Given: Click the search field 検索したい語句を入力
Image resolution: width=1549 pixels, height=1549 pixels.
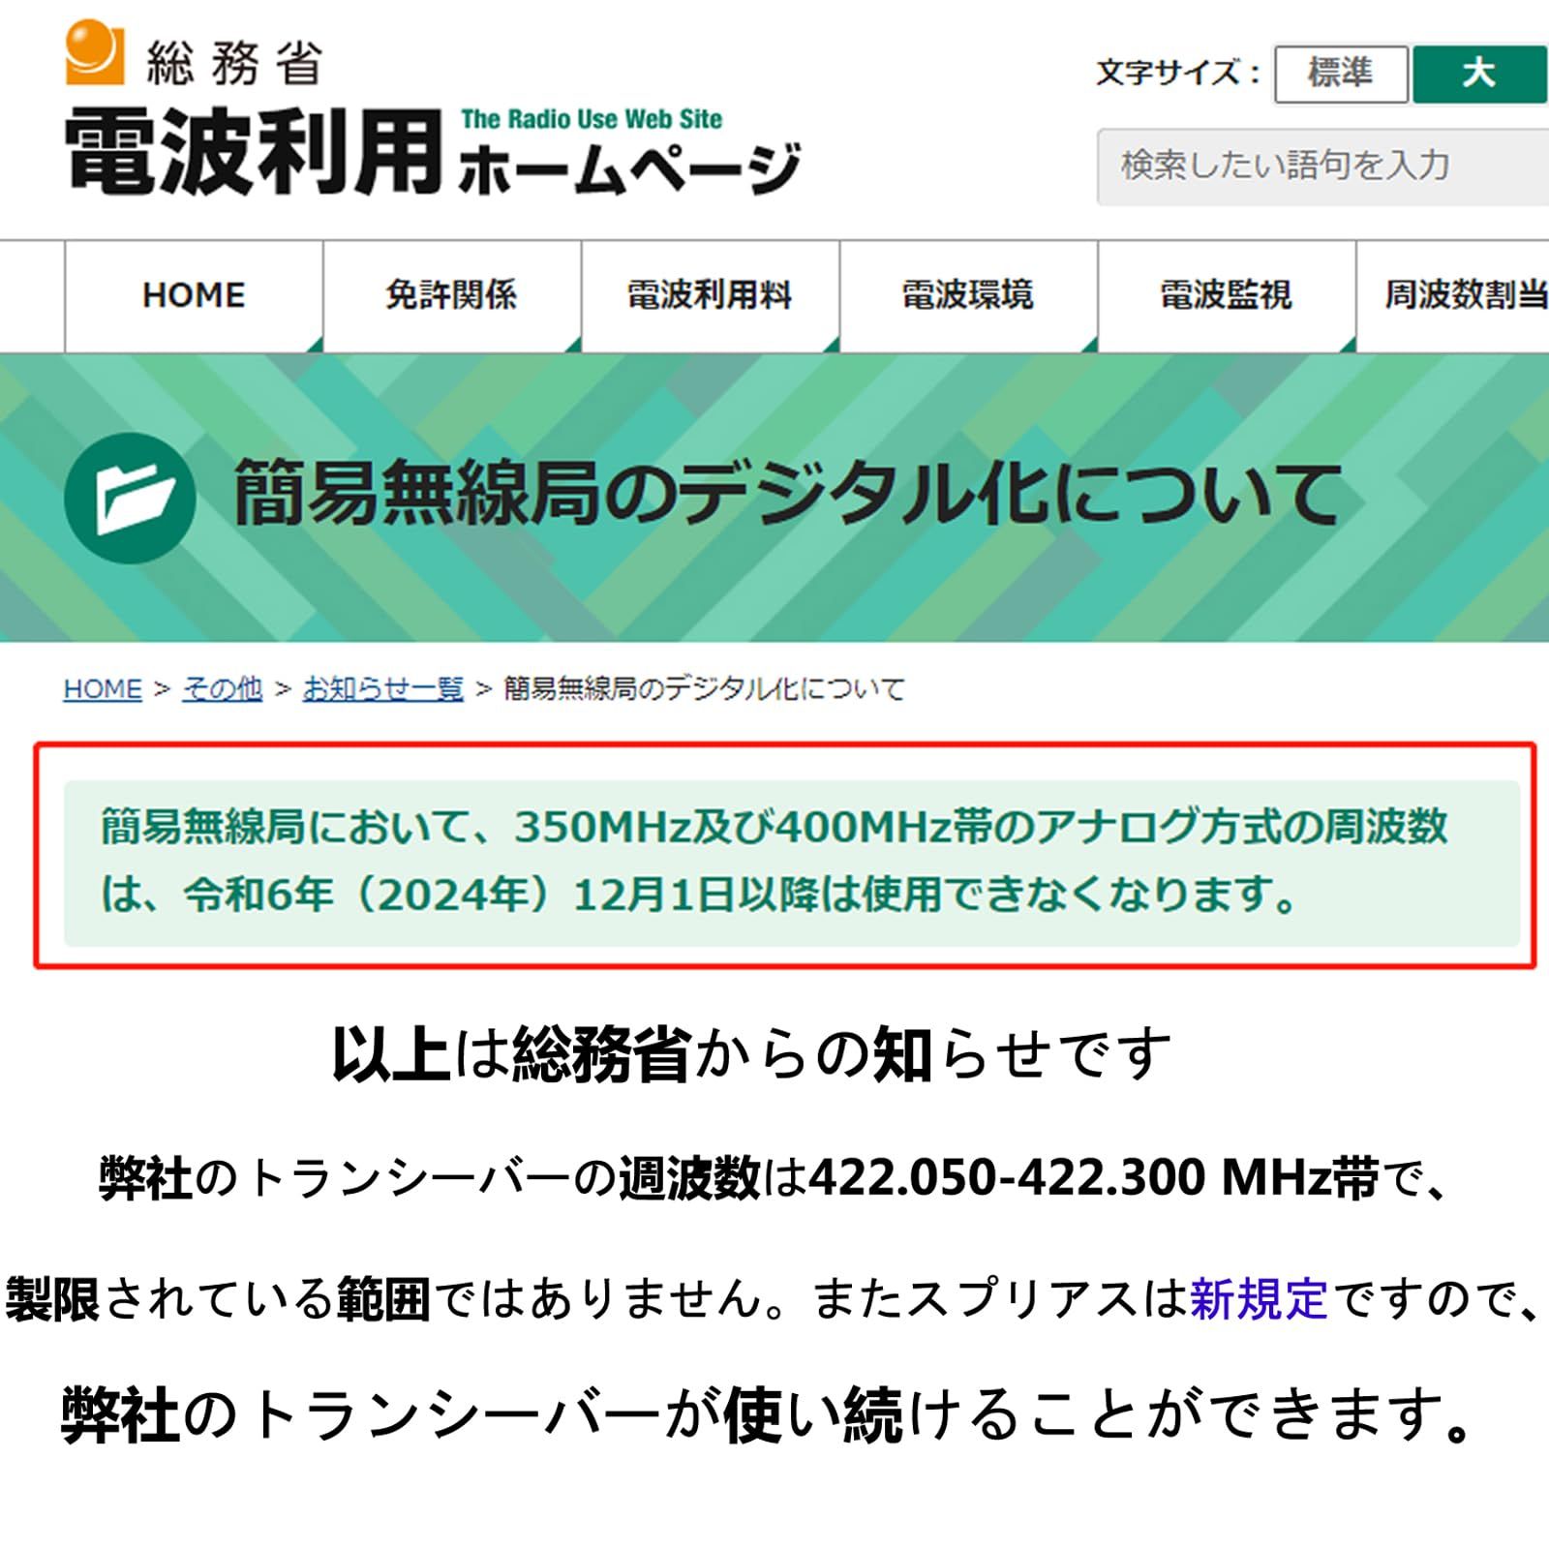Looking at the screenshot, I should point(1322,167).
